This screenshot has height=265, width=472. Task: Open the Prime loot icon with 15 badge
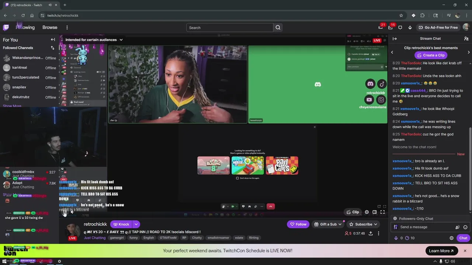(391, 28)
